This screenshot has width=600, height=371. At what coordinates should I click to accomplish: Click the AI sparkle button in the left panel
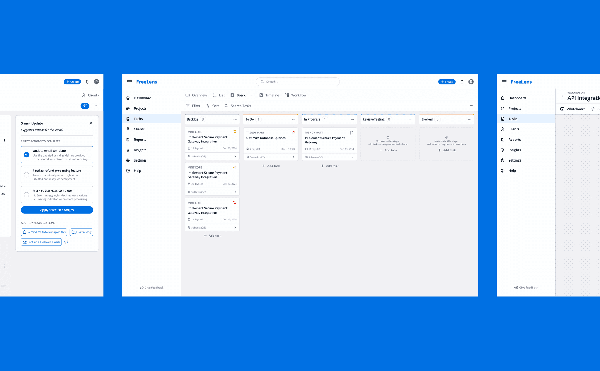85,106
